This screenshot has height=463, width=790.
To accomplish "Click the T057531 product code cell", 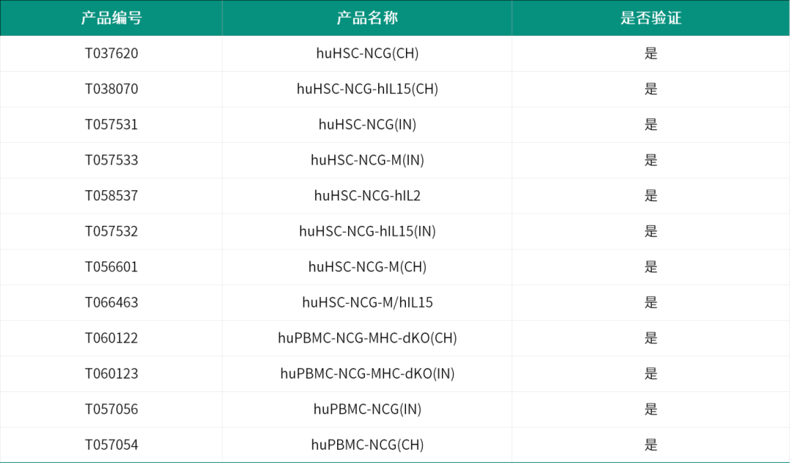I will pos(111,124).
